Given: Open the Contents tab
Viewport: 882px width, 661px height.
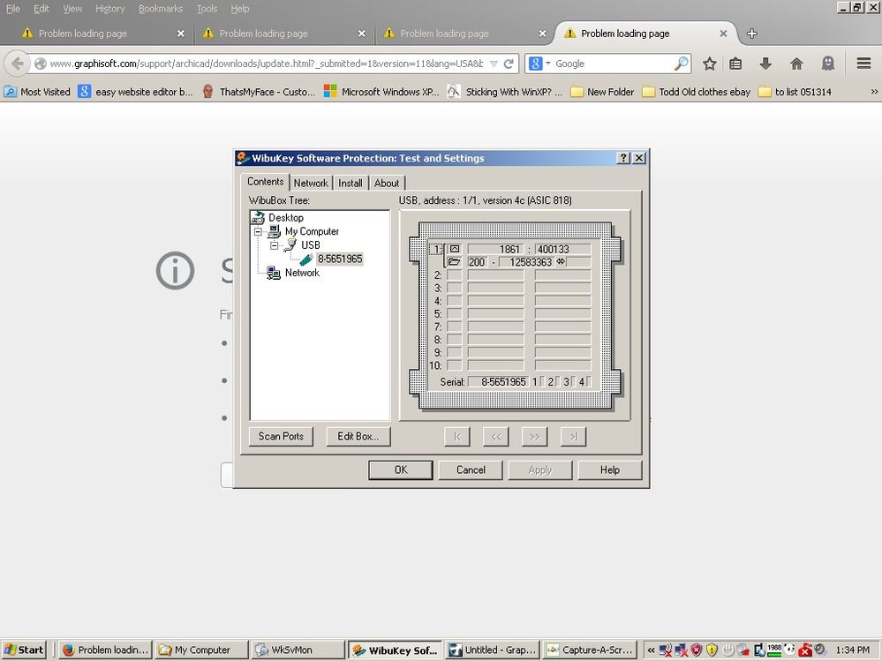Looking at the screenshot, I should pyautogui.click(x=265, y=182).
